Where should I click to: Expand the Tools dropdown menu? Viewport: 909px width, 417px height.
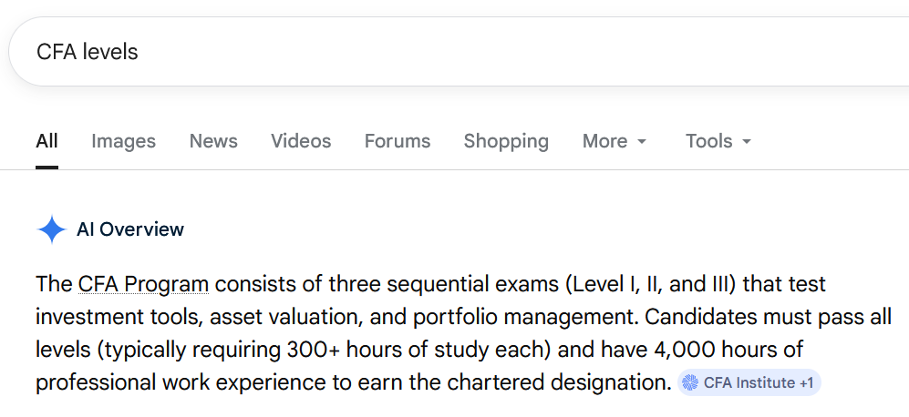coord(718,141)
